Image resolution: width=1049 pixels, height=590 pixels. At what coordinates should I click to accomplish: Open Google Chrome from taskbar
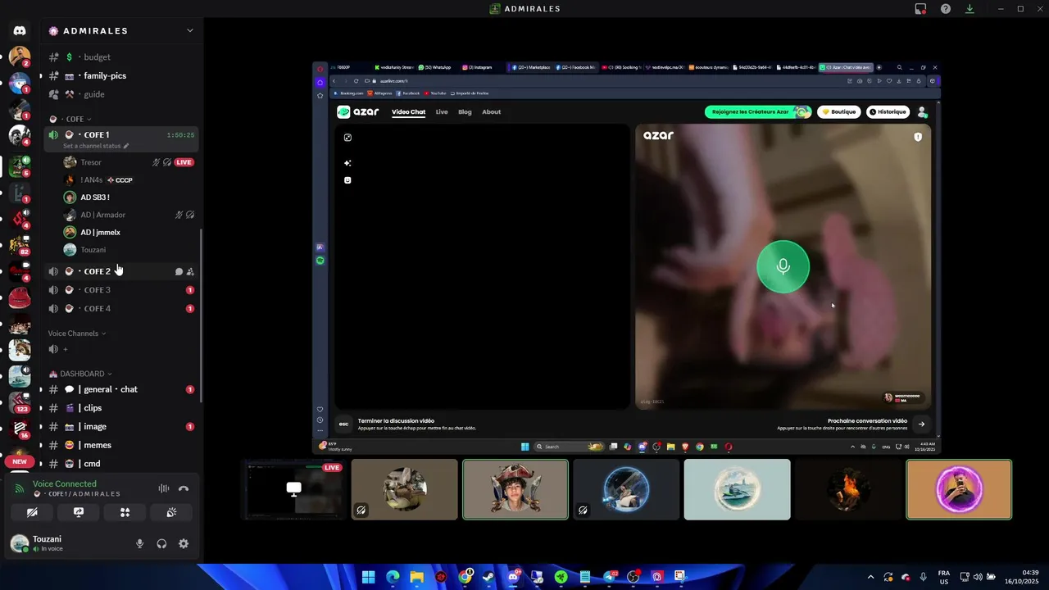pos(465,577)
